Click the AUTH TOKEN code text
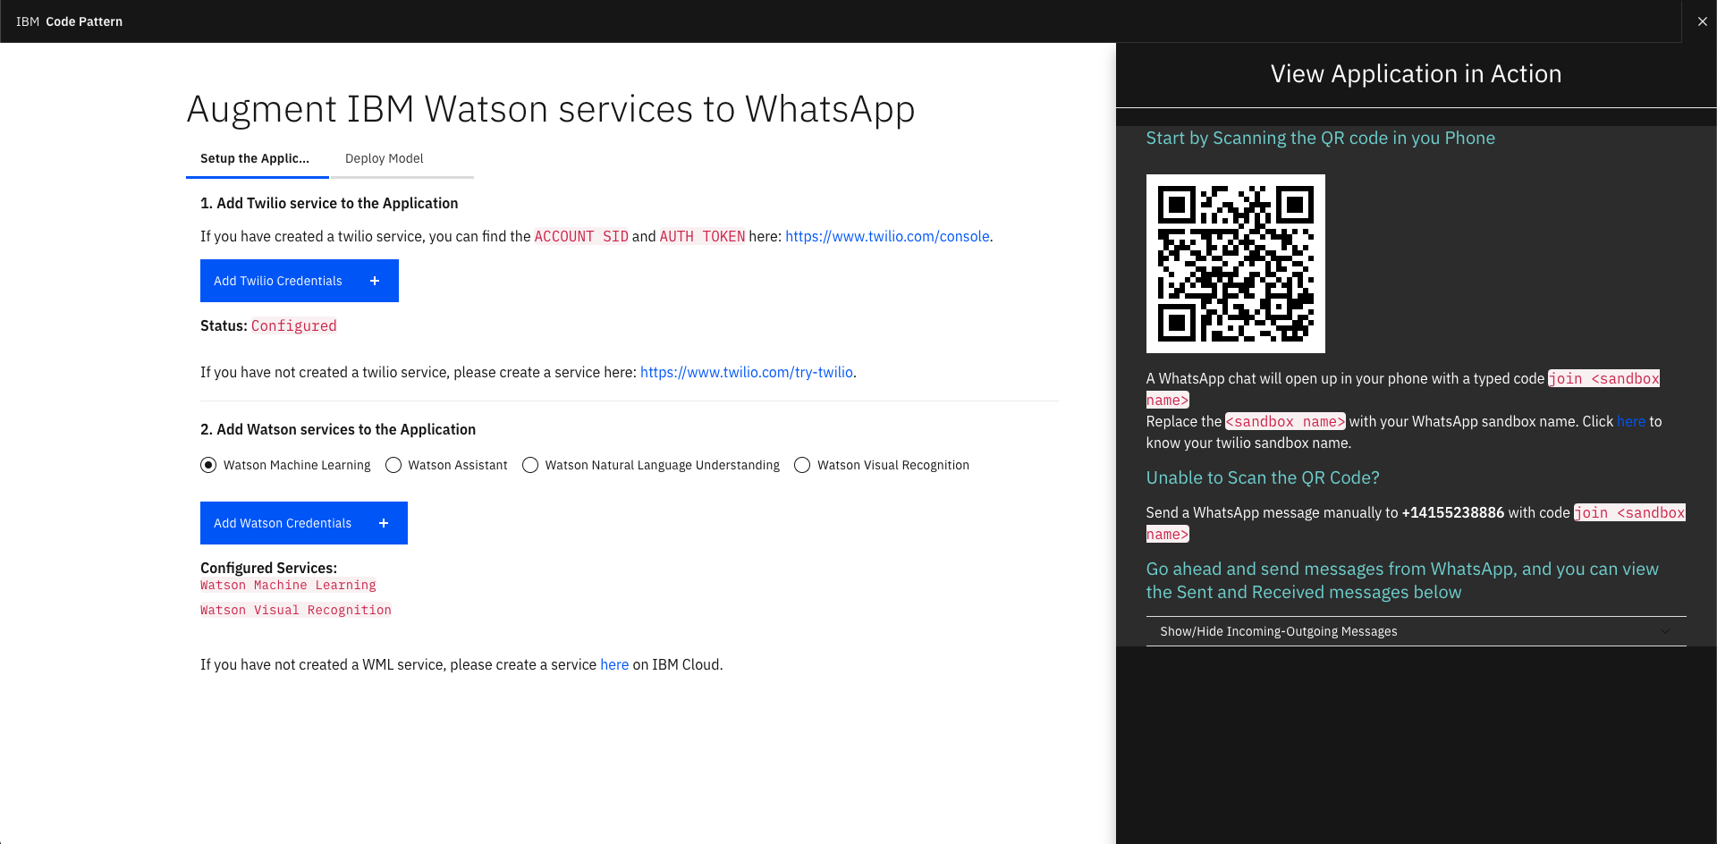Screen dimensions: 1717x844 tap(702, 236)
